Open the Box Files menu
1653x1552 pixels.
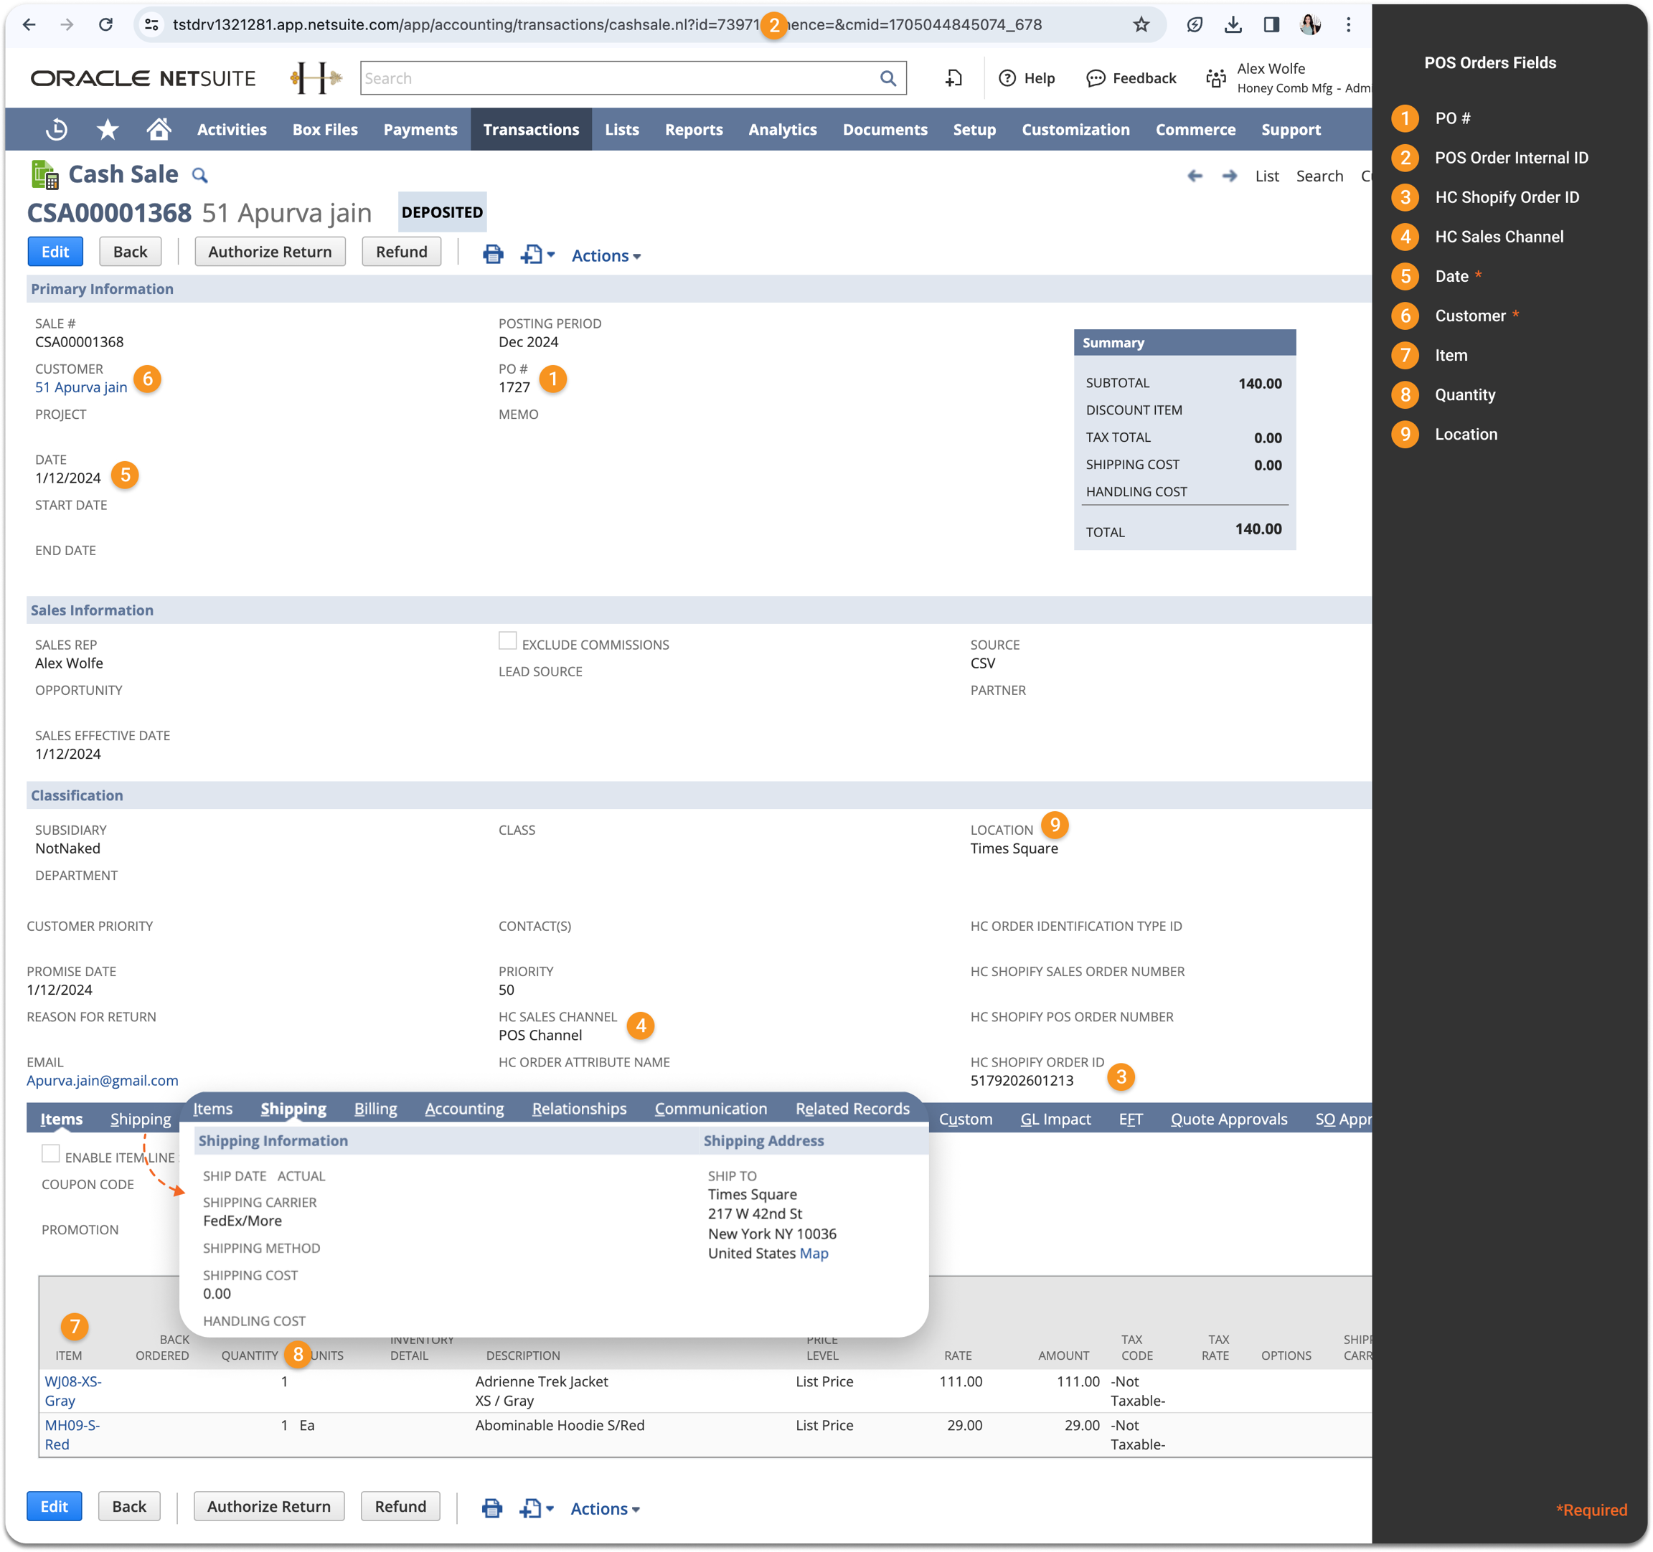(x=325, y=130)
